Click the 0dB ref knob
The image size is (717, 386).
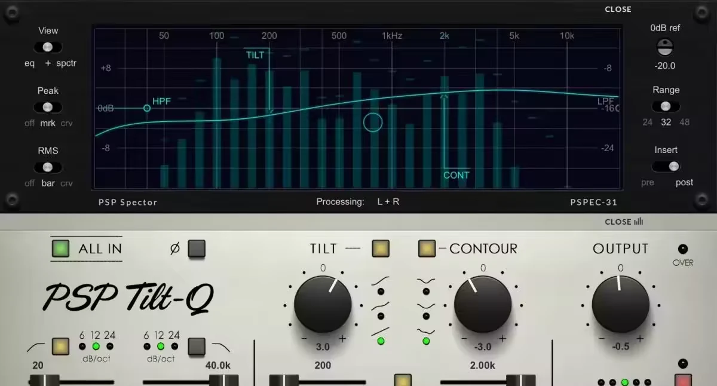pyautogui.click(x=665, y=47)
